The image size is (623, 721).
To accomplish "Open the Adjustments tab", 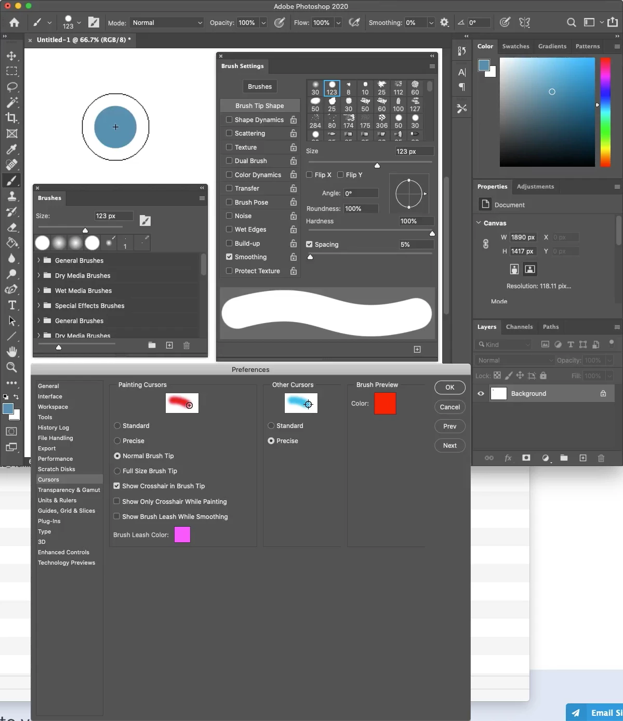I will pyautogui.click(x=535, y=186).
